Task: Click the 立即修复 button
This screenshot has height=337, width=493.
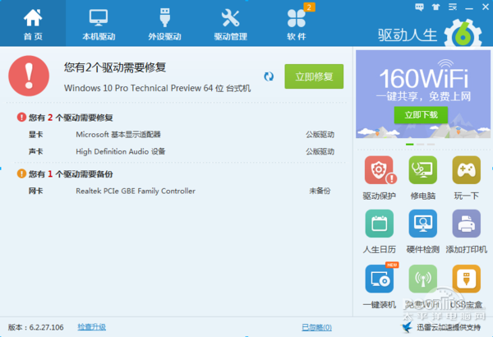Action: [314, 76]
